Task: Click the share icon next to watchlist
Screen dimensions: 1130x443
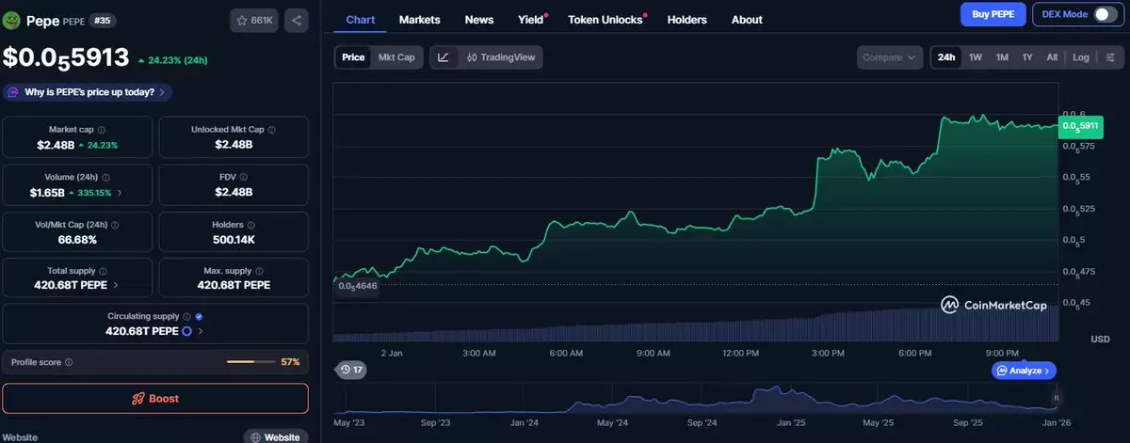Action: [297, 20]
